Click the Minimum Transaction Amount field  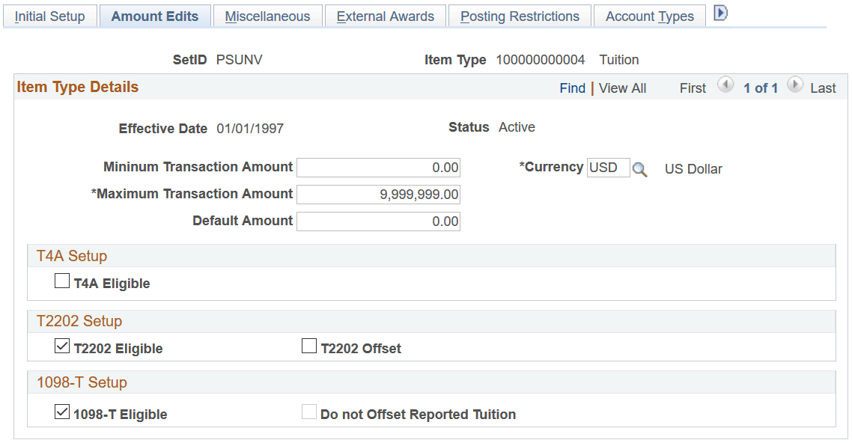(x=378, y=168)
